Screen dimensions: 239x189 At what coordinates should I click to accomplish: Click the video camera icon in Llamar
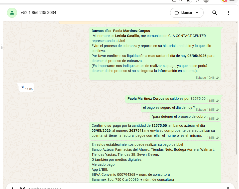(177, 12)
